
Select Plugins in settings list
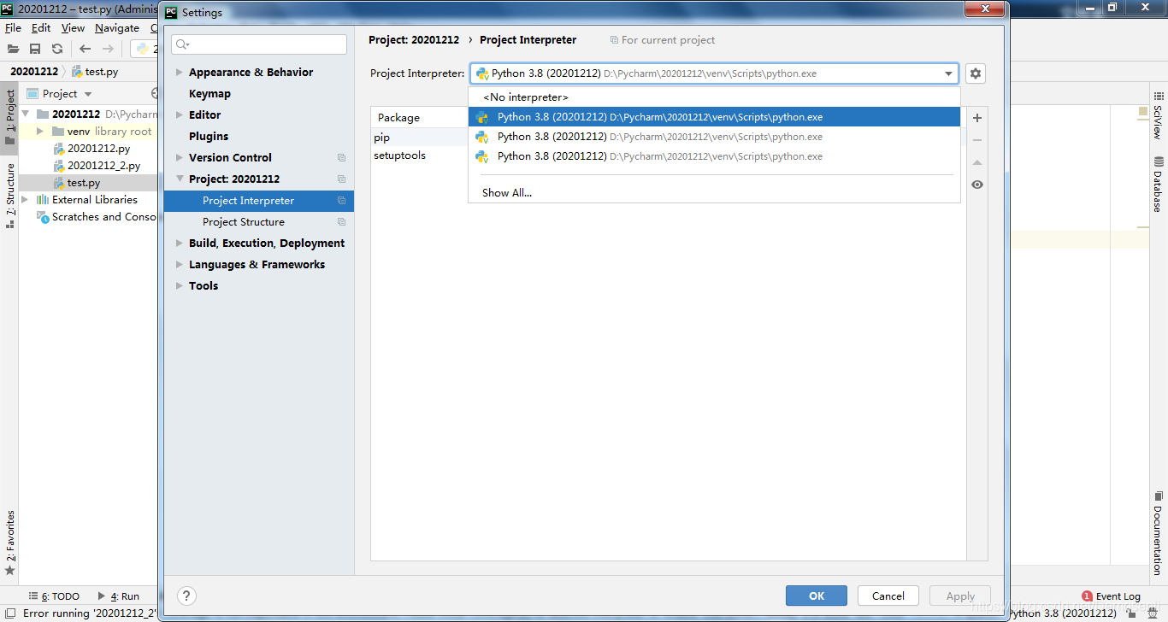pyautogui.click(x=209, y=137)
